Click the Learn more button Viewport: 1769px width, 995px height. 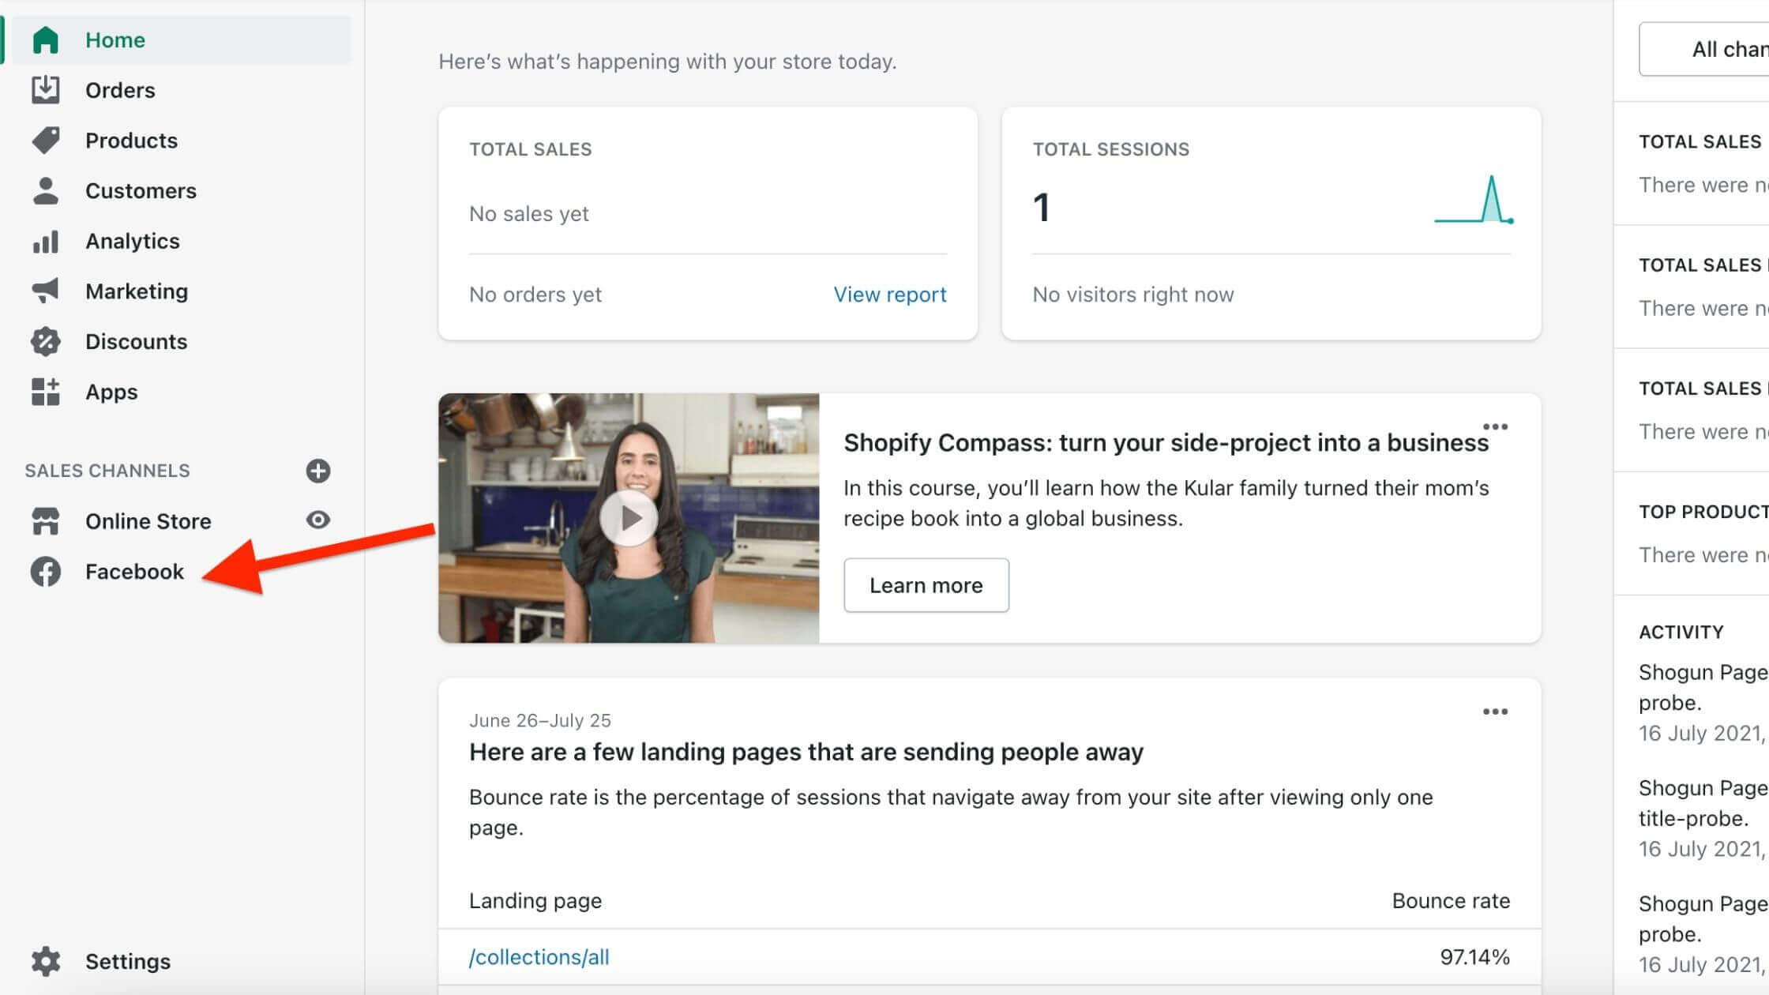tap(926, 586)
